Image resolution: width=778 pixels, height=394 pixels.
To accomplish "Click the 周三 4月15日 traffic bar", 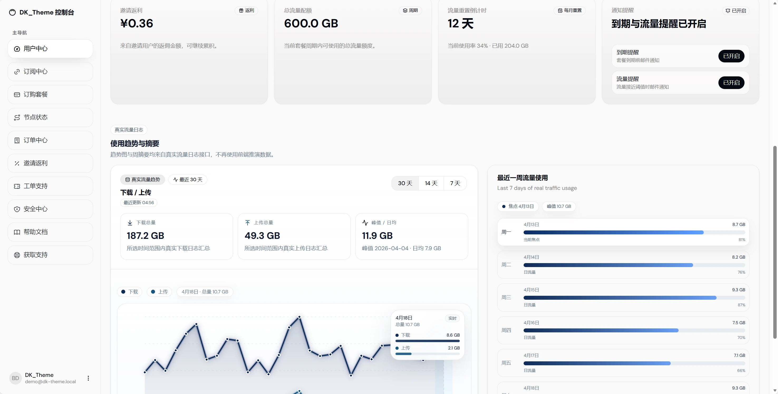I will 634,298.
